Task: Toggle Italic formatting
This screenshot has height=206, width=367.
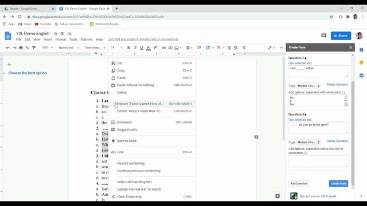Action: coord(135,47)
